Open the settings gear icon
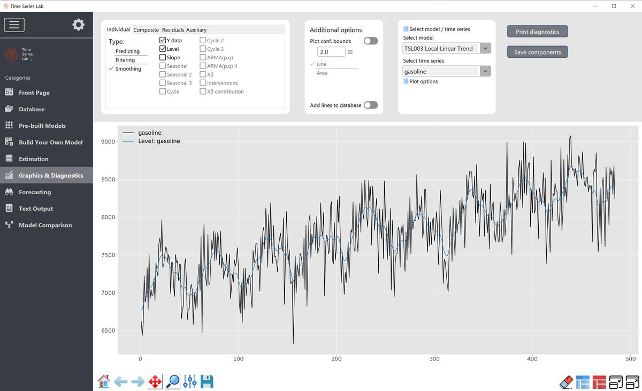Viewport: 642px width, 391px height. click(x=79, y=25)
